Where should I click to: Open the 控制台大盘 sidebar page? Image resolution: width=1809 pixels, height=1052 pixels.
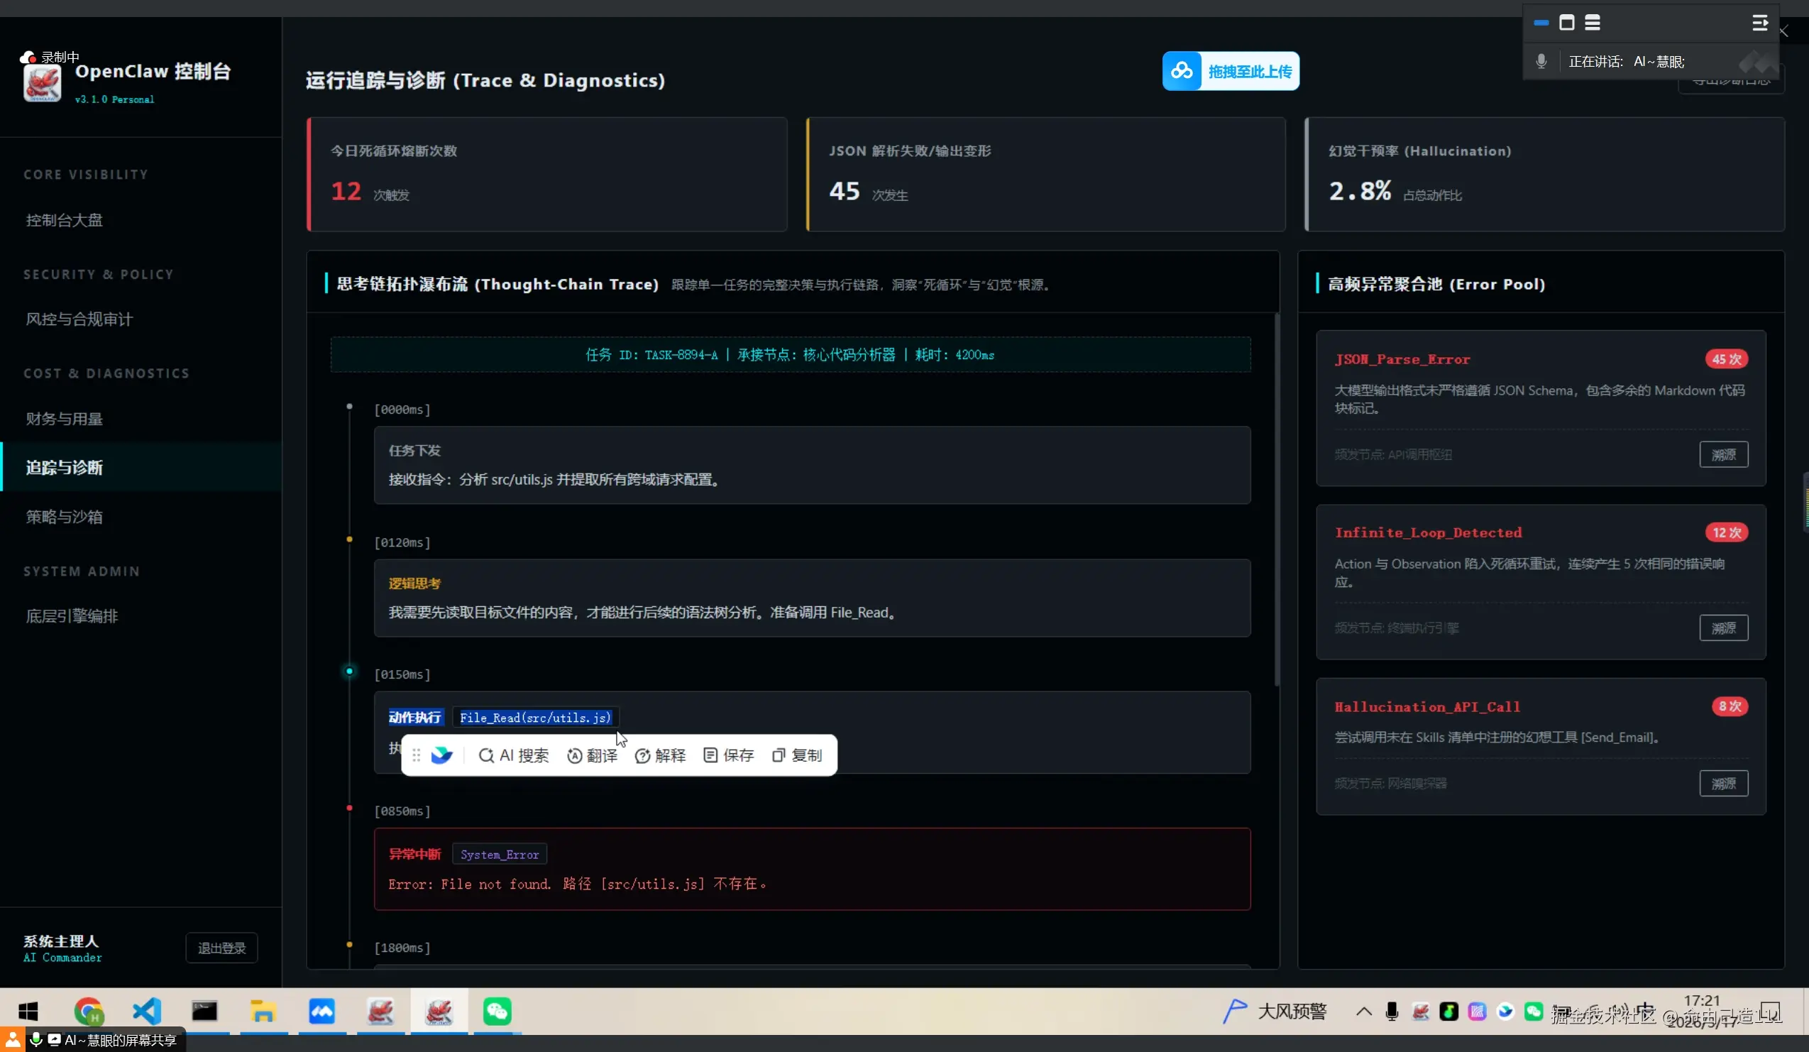click(x=65, y=220)
